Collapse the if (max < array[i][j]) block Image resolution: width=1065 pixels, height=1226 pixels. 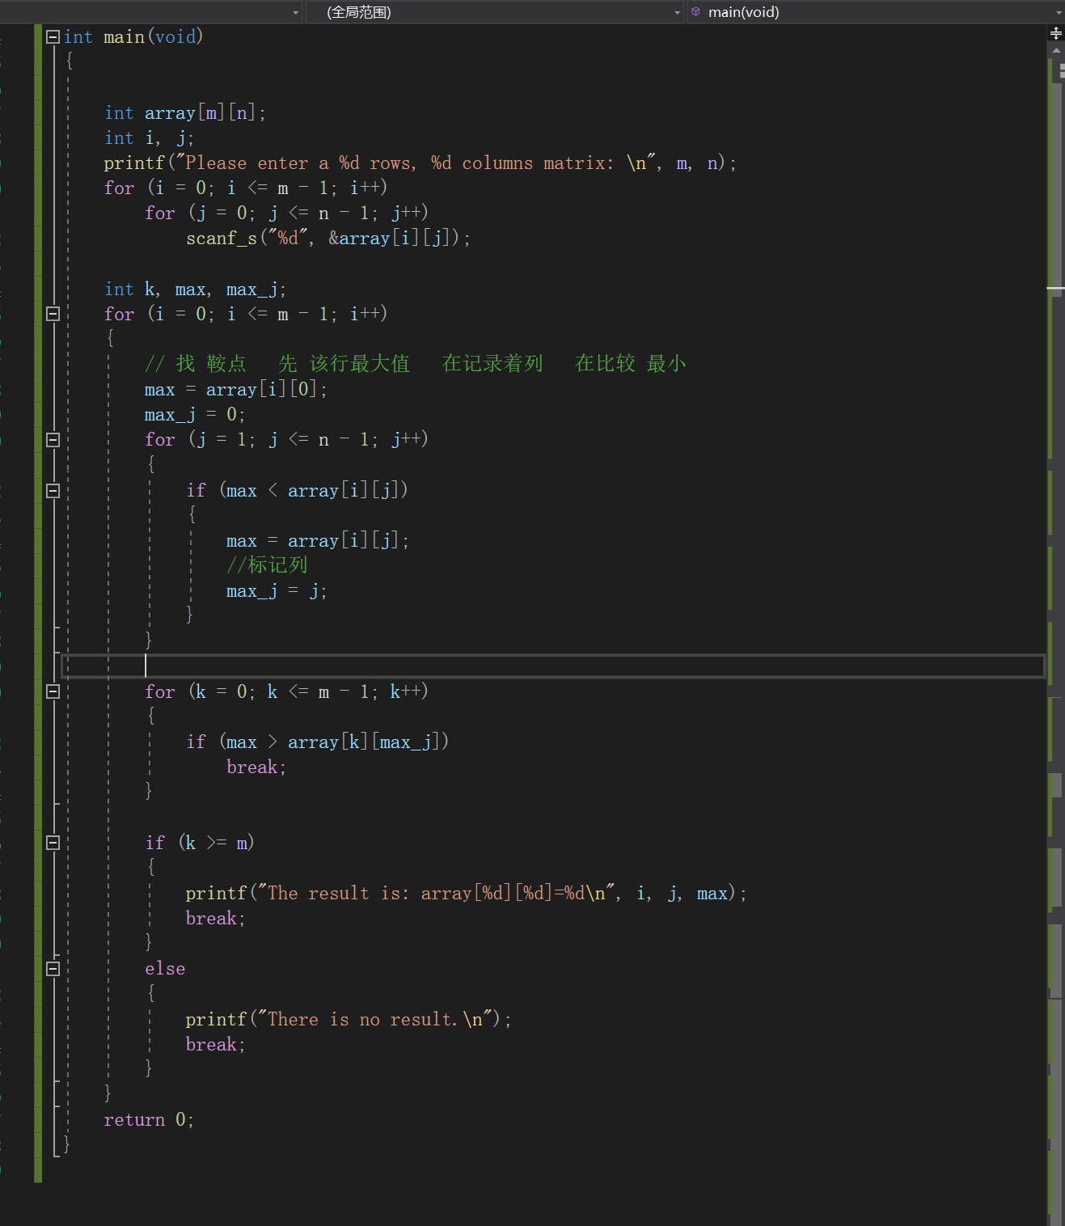(53, 490)
